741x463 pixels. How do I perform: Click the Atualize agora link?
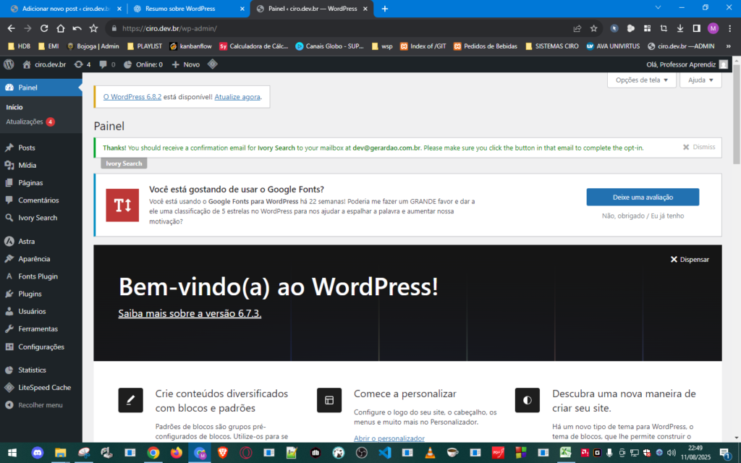237,96
